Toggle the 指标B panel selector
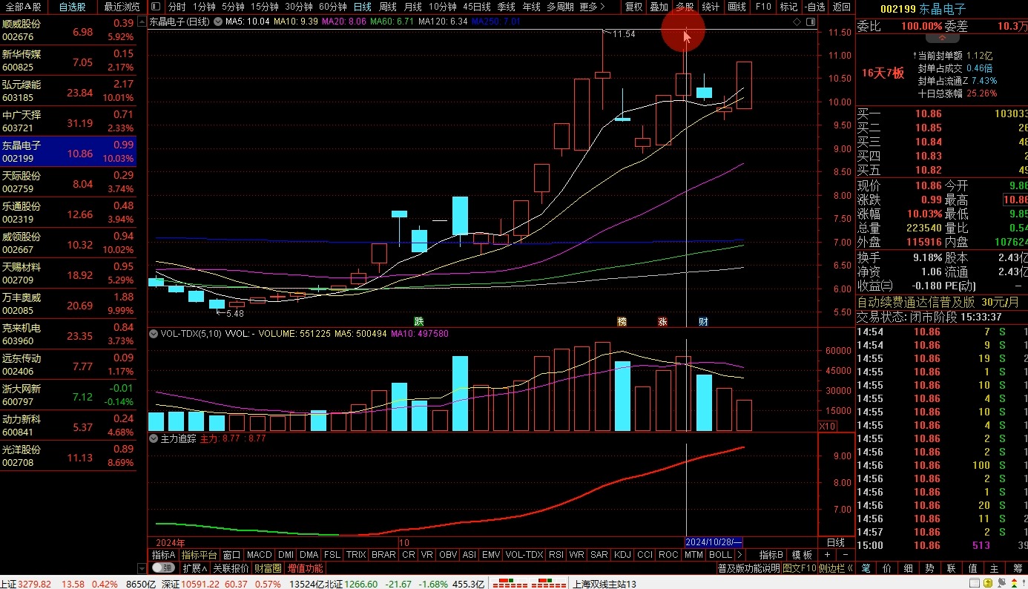This screenshot has height=589, width=1028. [771, 555]
